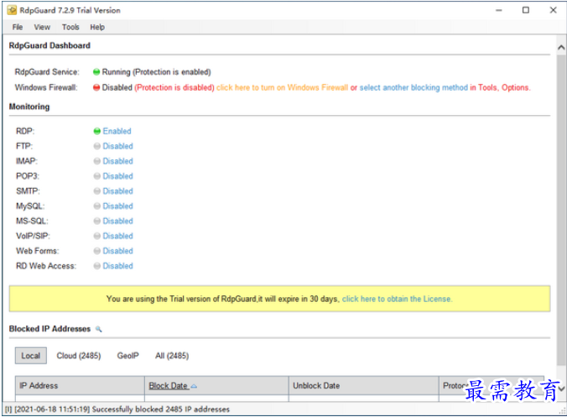Click red status icon for Windows Firewall
The height and width of the screenshot is (417, 567).
[x=96, y=87]
